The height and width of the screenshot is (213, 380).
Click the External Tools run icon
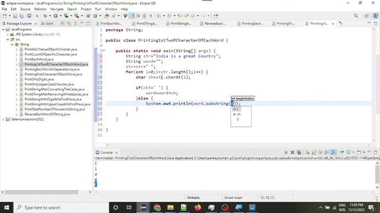coord(77,16)
